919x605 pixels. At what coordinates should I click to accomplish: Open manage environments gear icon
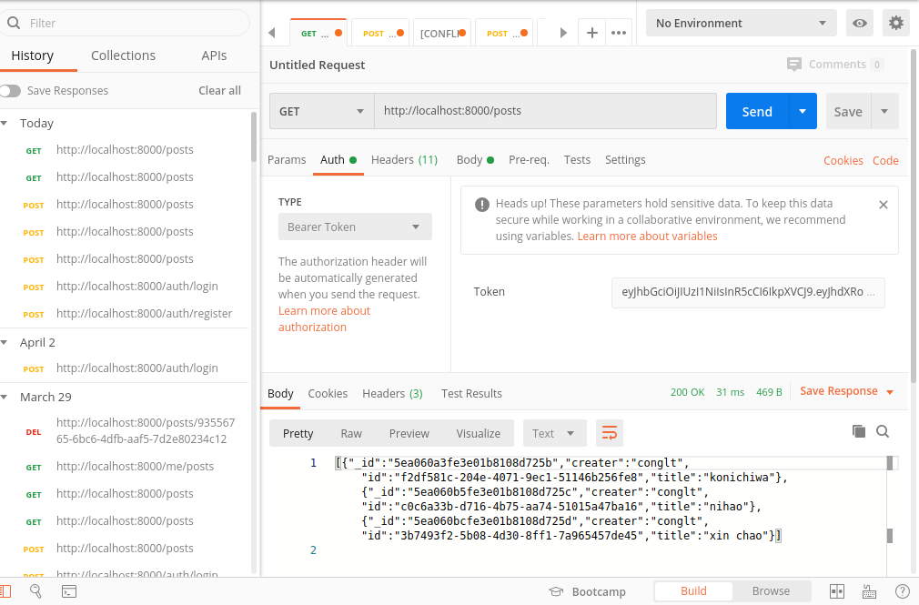896,24
